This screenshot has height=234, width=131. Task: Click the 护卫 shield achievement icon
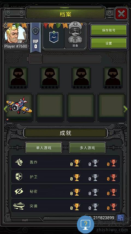click(x=19, y=177)
